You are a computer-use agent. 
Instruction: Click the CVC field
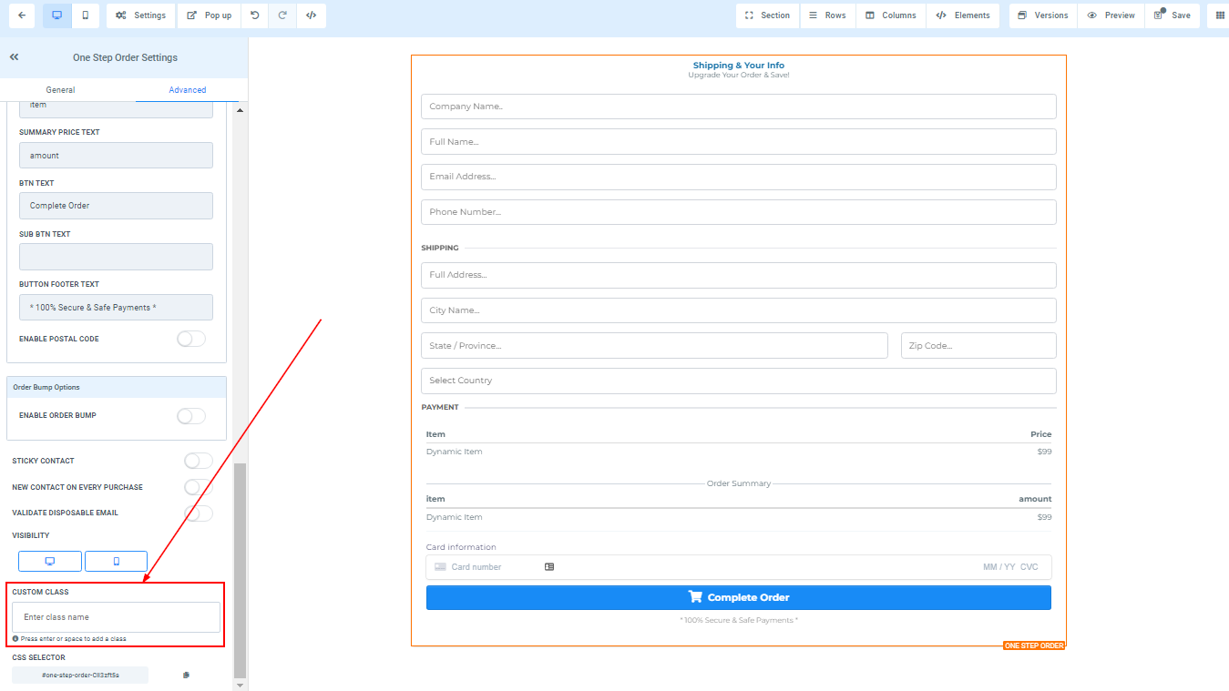pos(1029,567)
